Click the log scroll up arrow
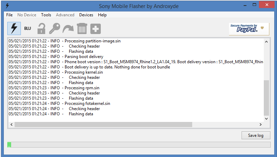 click(267, 42)
